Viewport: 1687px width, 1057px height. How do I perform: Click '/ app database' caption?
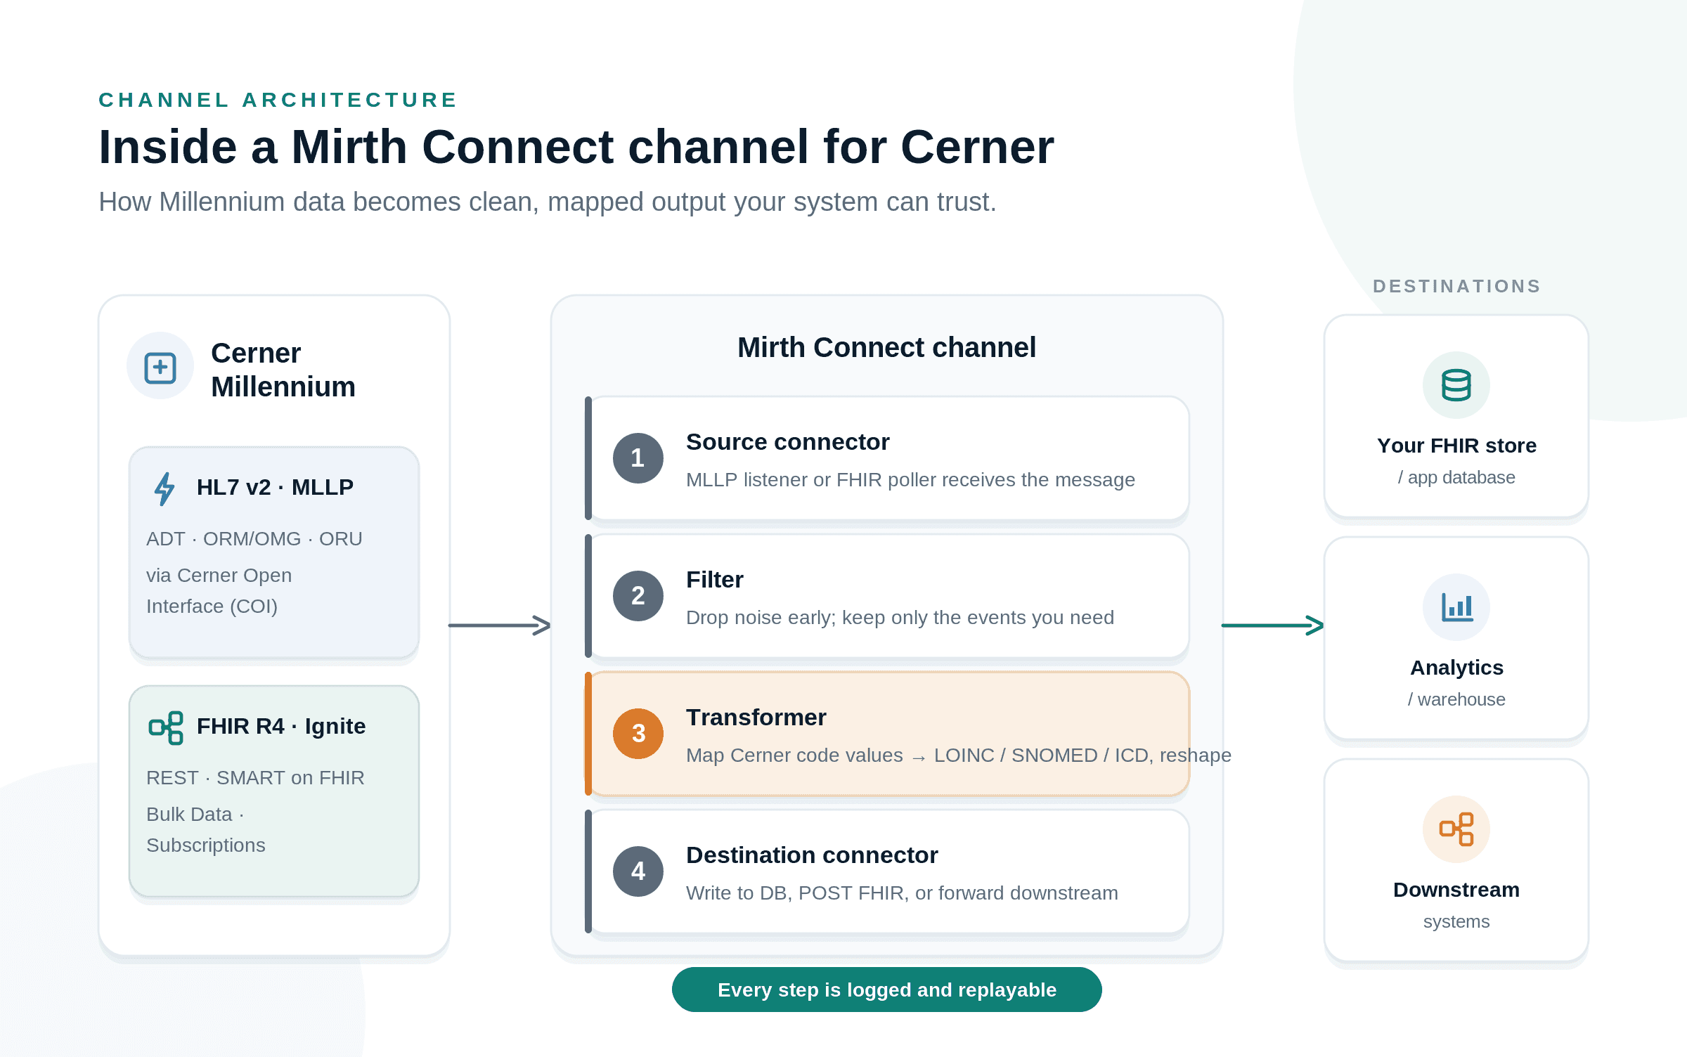[x=1456, y=478]
